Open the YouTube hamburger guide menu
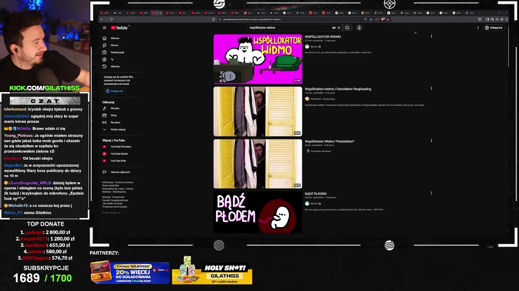The width and height of the screenshot is (519, 291). click(104, 28)
